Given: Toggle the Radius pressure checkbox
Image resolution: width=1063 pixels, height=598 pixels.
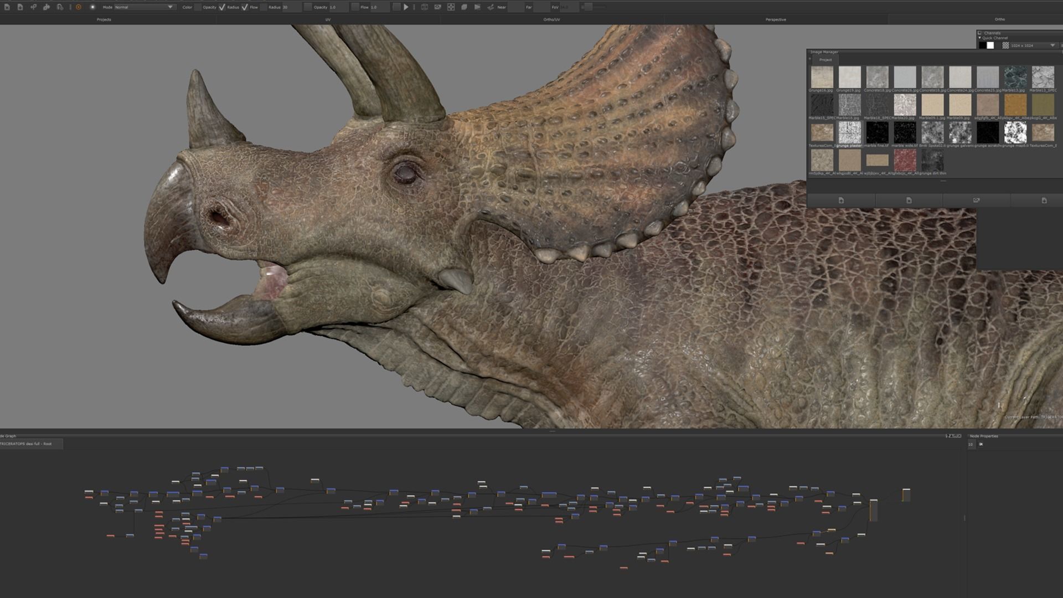Looking at the screenshot, I should click(244, 7).
